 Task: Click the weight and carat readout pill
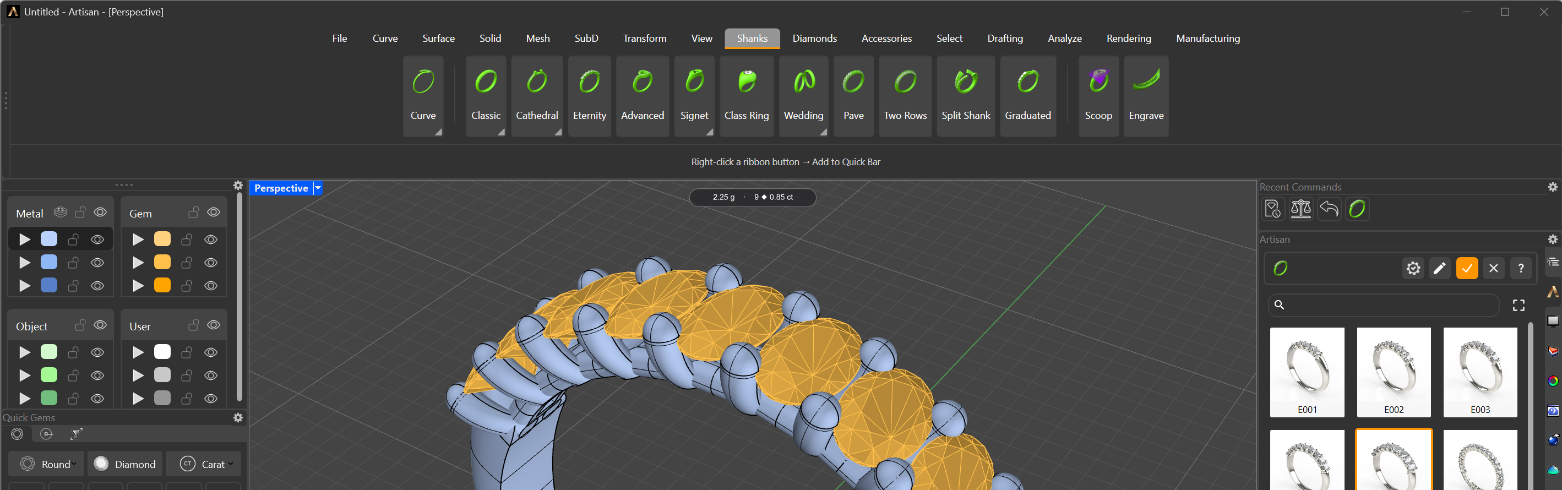pos(753,197)
